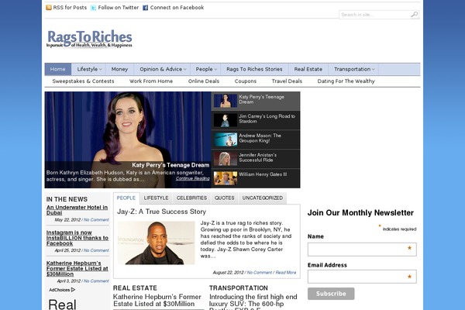Click the Facebook logo icon
The image size is (465, 310).
[146, 8]
